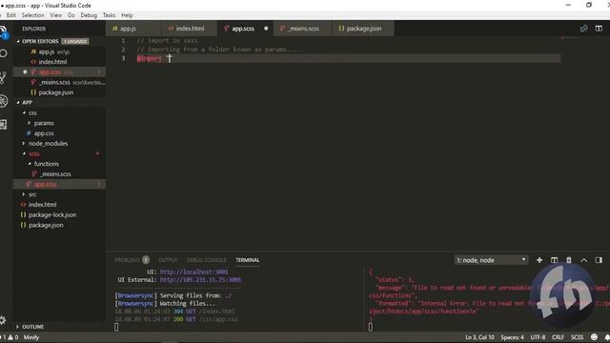Click the right terminal pane prompt
Screen dimensions: 610x343
pyautogui.click(x=371, y=327)
